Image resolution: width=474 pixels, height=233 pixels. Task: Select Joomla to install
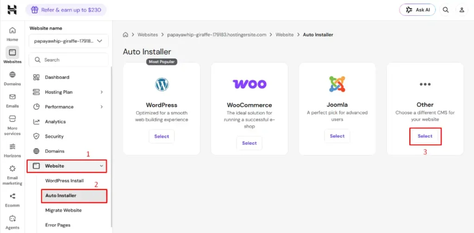pos(337,136)
